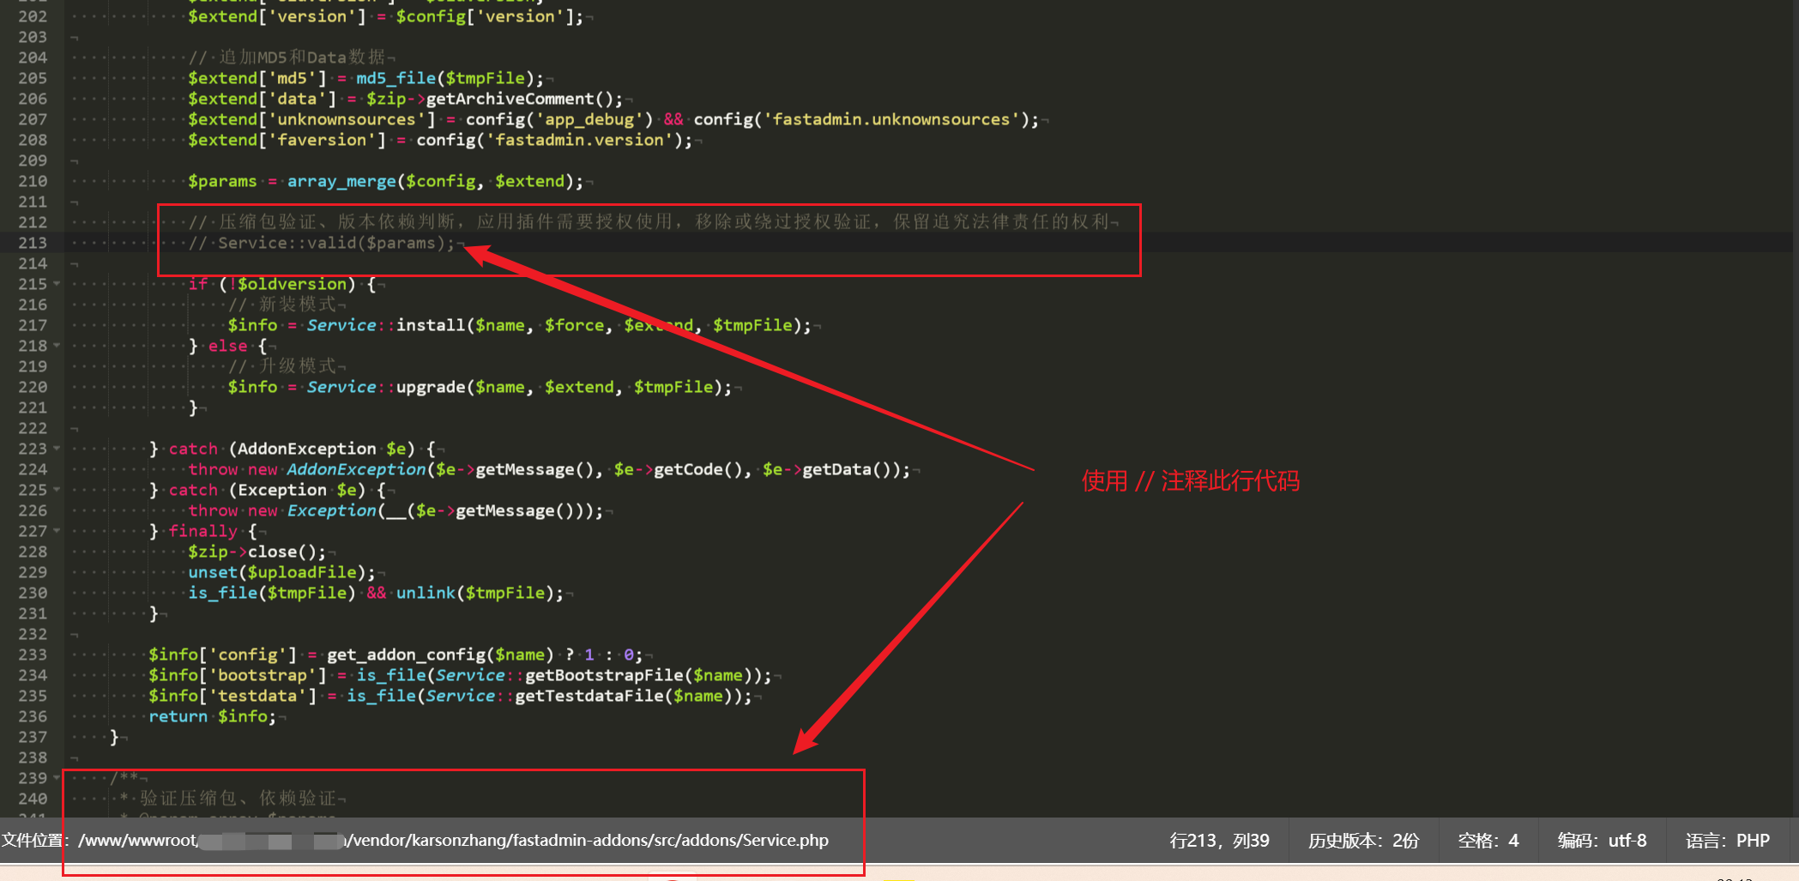Collapse the finally block at line 227
1799x881 pixels.
(x=55, y=531)
